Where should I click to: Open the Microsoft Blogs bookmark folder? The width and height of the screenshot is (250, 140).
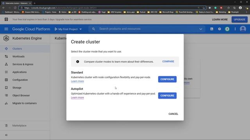166,12
